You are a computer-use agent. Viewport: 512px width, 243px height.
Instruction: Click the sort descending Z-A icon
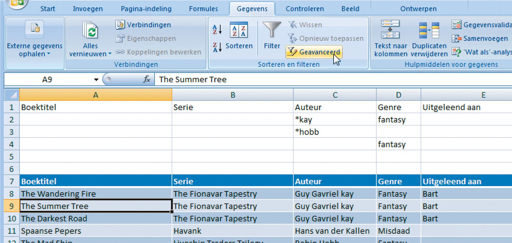pyautogui.click(x=217, y=47)
